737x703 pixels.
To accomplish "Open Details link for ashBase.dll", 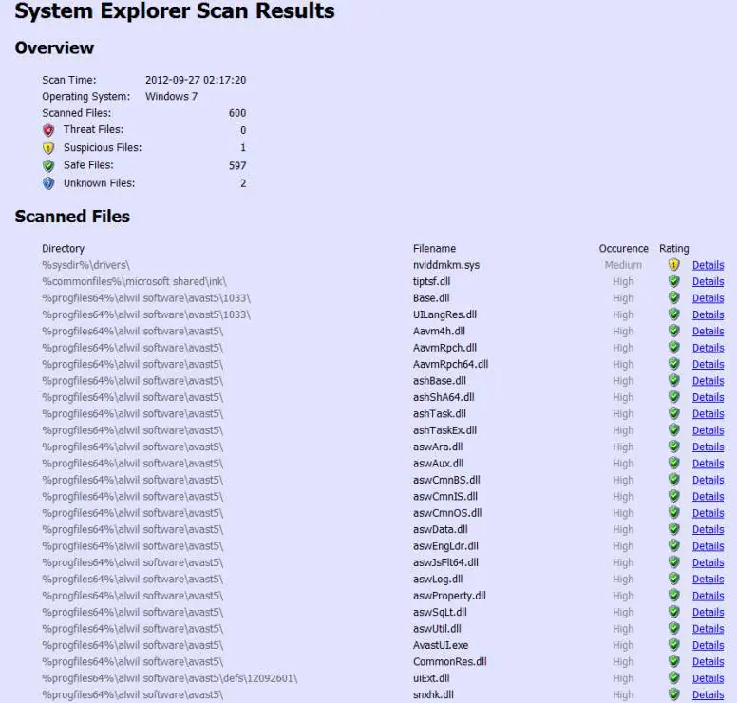I will 708,381.
